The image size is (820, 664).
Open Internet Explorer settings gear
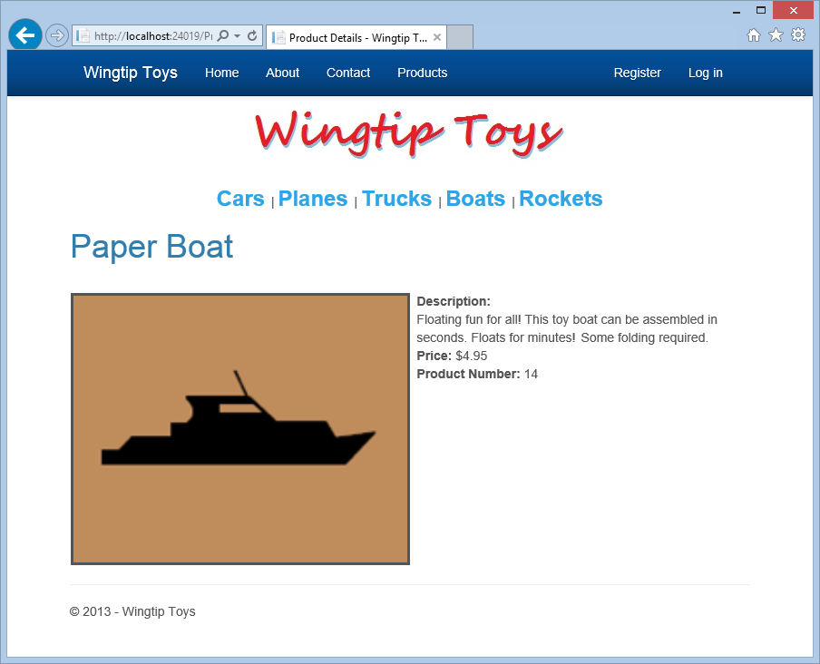point(797,34)
